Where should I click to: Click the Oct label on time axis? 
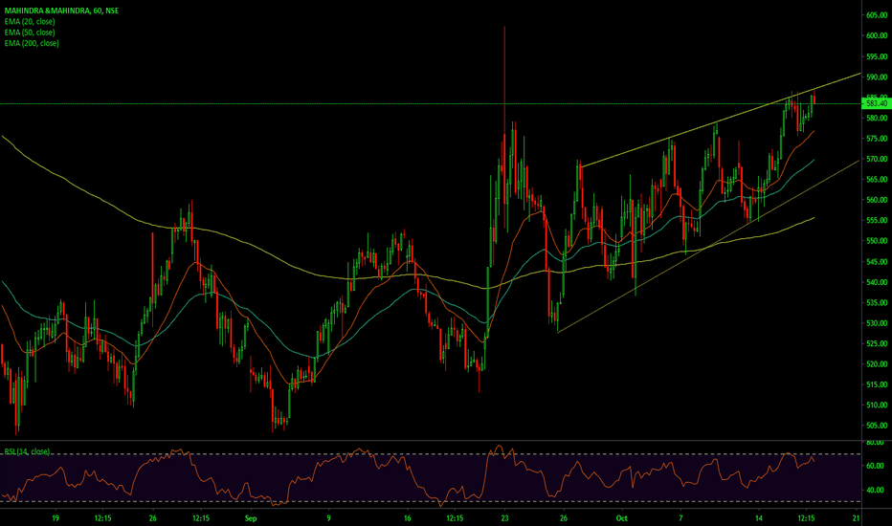[x=622, y=518]
